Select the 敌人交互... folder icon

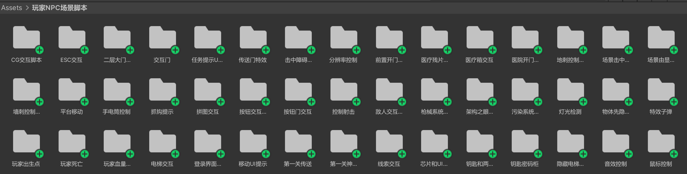tap(389, 89)
